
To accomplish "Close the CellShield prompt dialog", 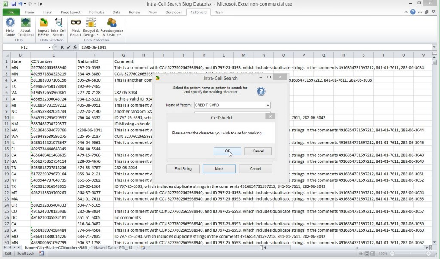I will pyautogui.click(x=270, y=116).
